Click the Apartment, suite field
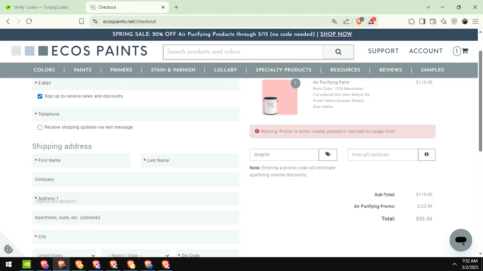Viewport: 483px width, 271px height. (136, 218)
